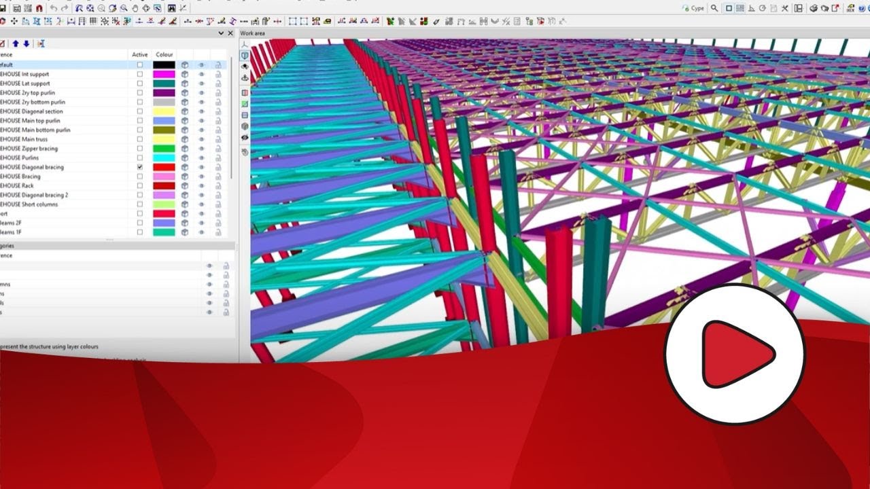Select the magnifying glass search tool
Screen dimensions: 870x489
[x=714, y=7]
